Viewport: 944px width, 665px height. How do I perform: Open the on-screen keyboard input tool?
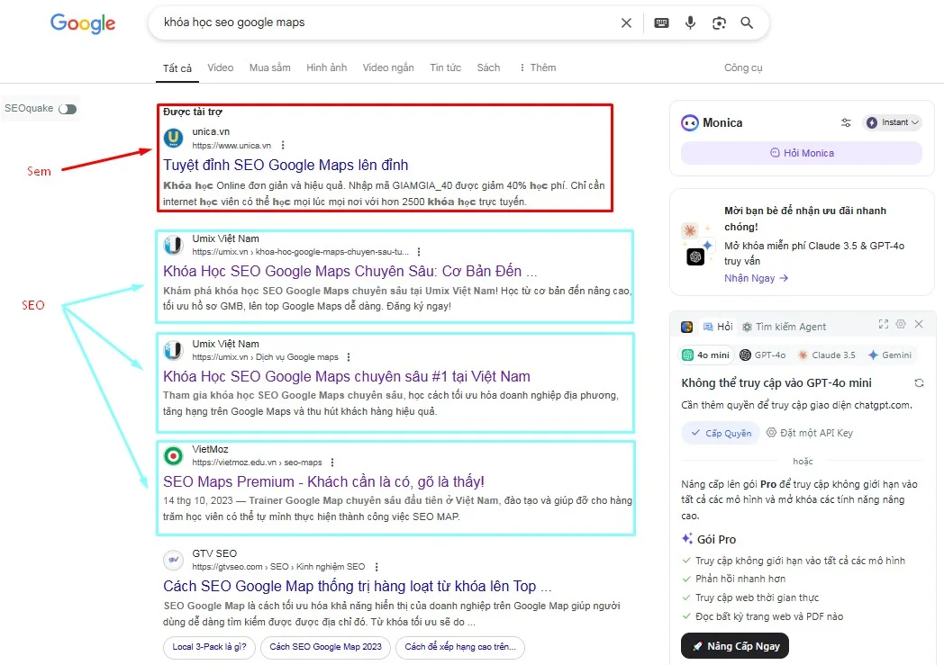661,22
